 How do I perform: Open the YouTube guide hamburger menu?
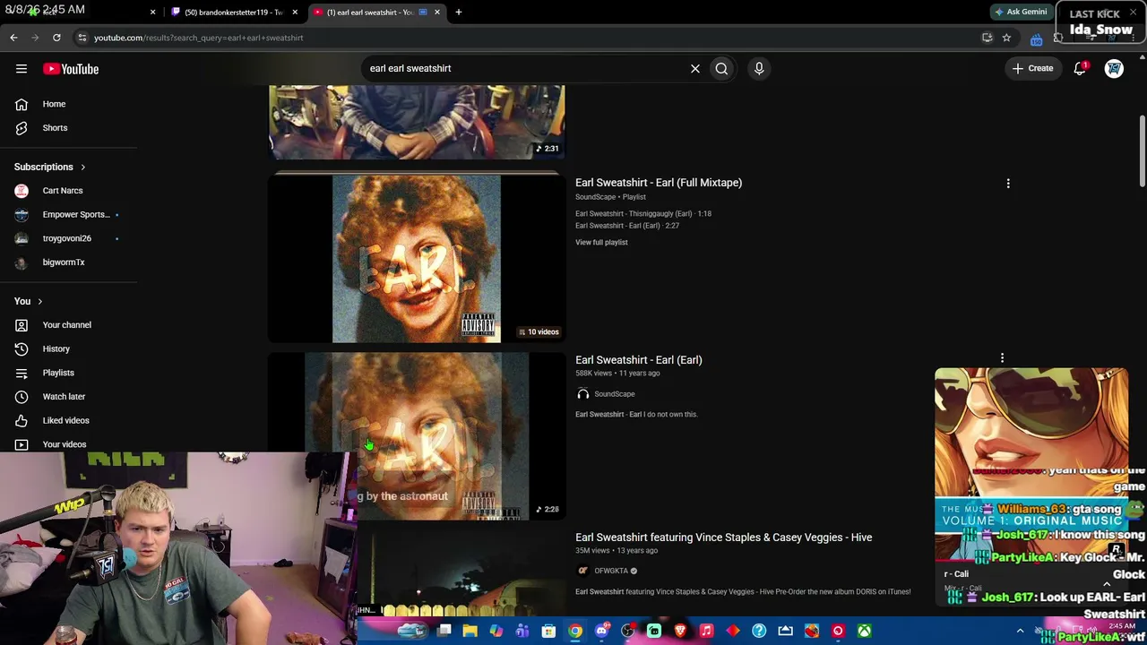click(x=22, y=69)
